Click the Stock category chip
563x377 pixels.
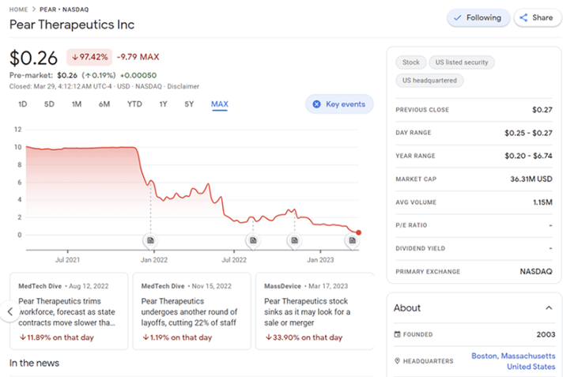(410, 62)
